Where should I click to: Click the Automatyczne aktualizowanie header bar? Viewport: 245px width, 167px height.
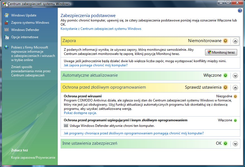click(x=150, y=76)
